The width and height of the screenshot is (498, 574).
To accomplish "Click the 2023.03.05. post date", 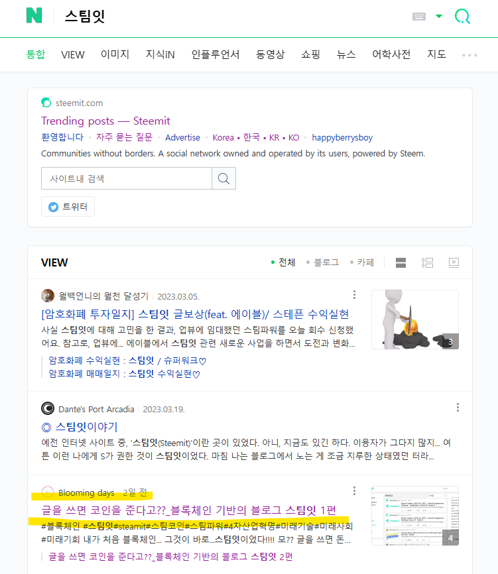I will click(178, 296).
